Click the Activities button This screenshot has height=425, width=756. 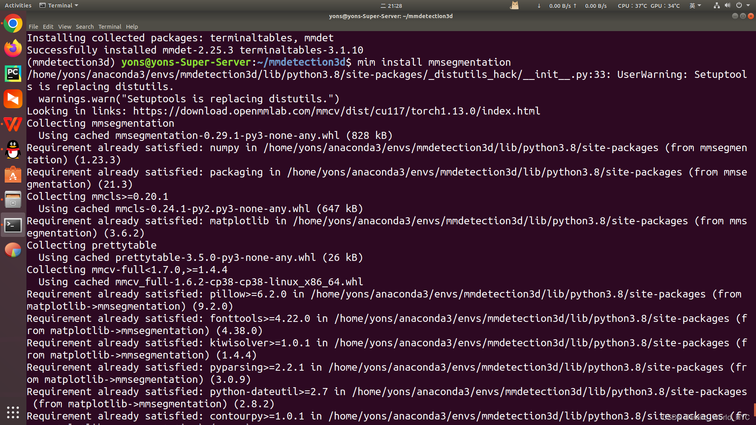pyautogui.click(x=18, y=6)
